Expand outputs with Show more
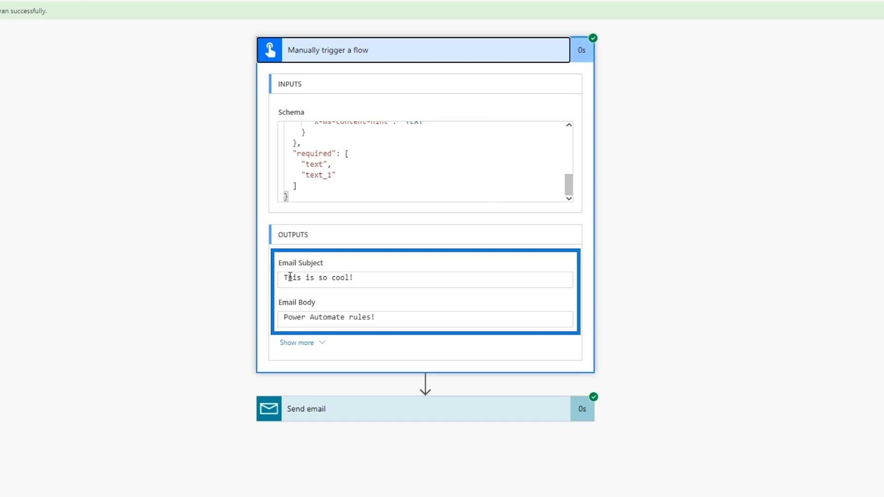Screen dimensions: 884x497 pyautogui.click(x=302, y=342)
